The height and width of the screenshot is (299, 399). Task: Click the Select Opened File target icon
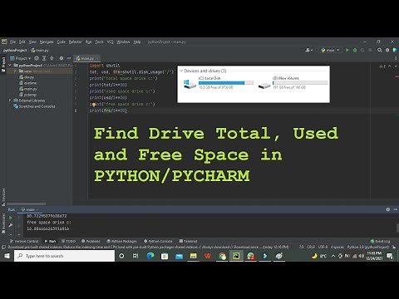click(x=37, y=58)
